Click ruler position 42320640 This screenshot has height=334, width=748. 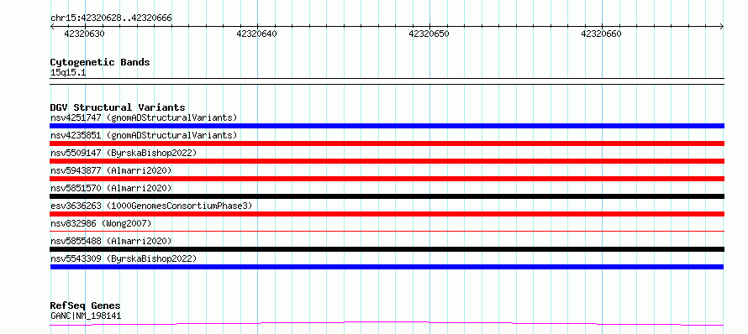point(256,34)
